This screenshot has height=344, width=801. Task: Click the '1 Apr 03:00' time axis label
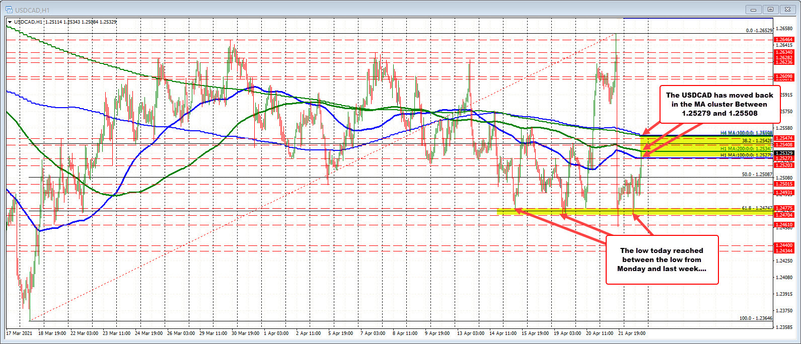276,333
